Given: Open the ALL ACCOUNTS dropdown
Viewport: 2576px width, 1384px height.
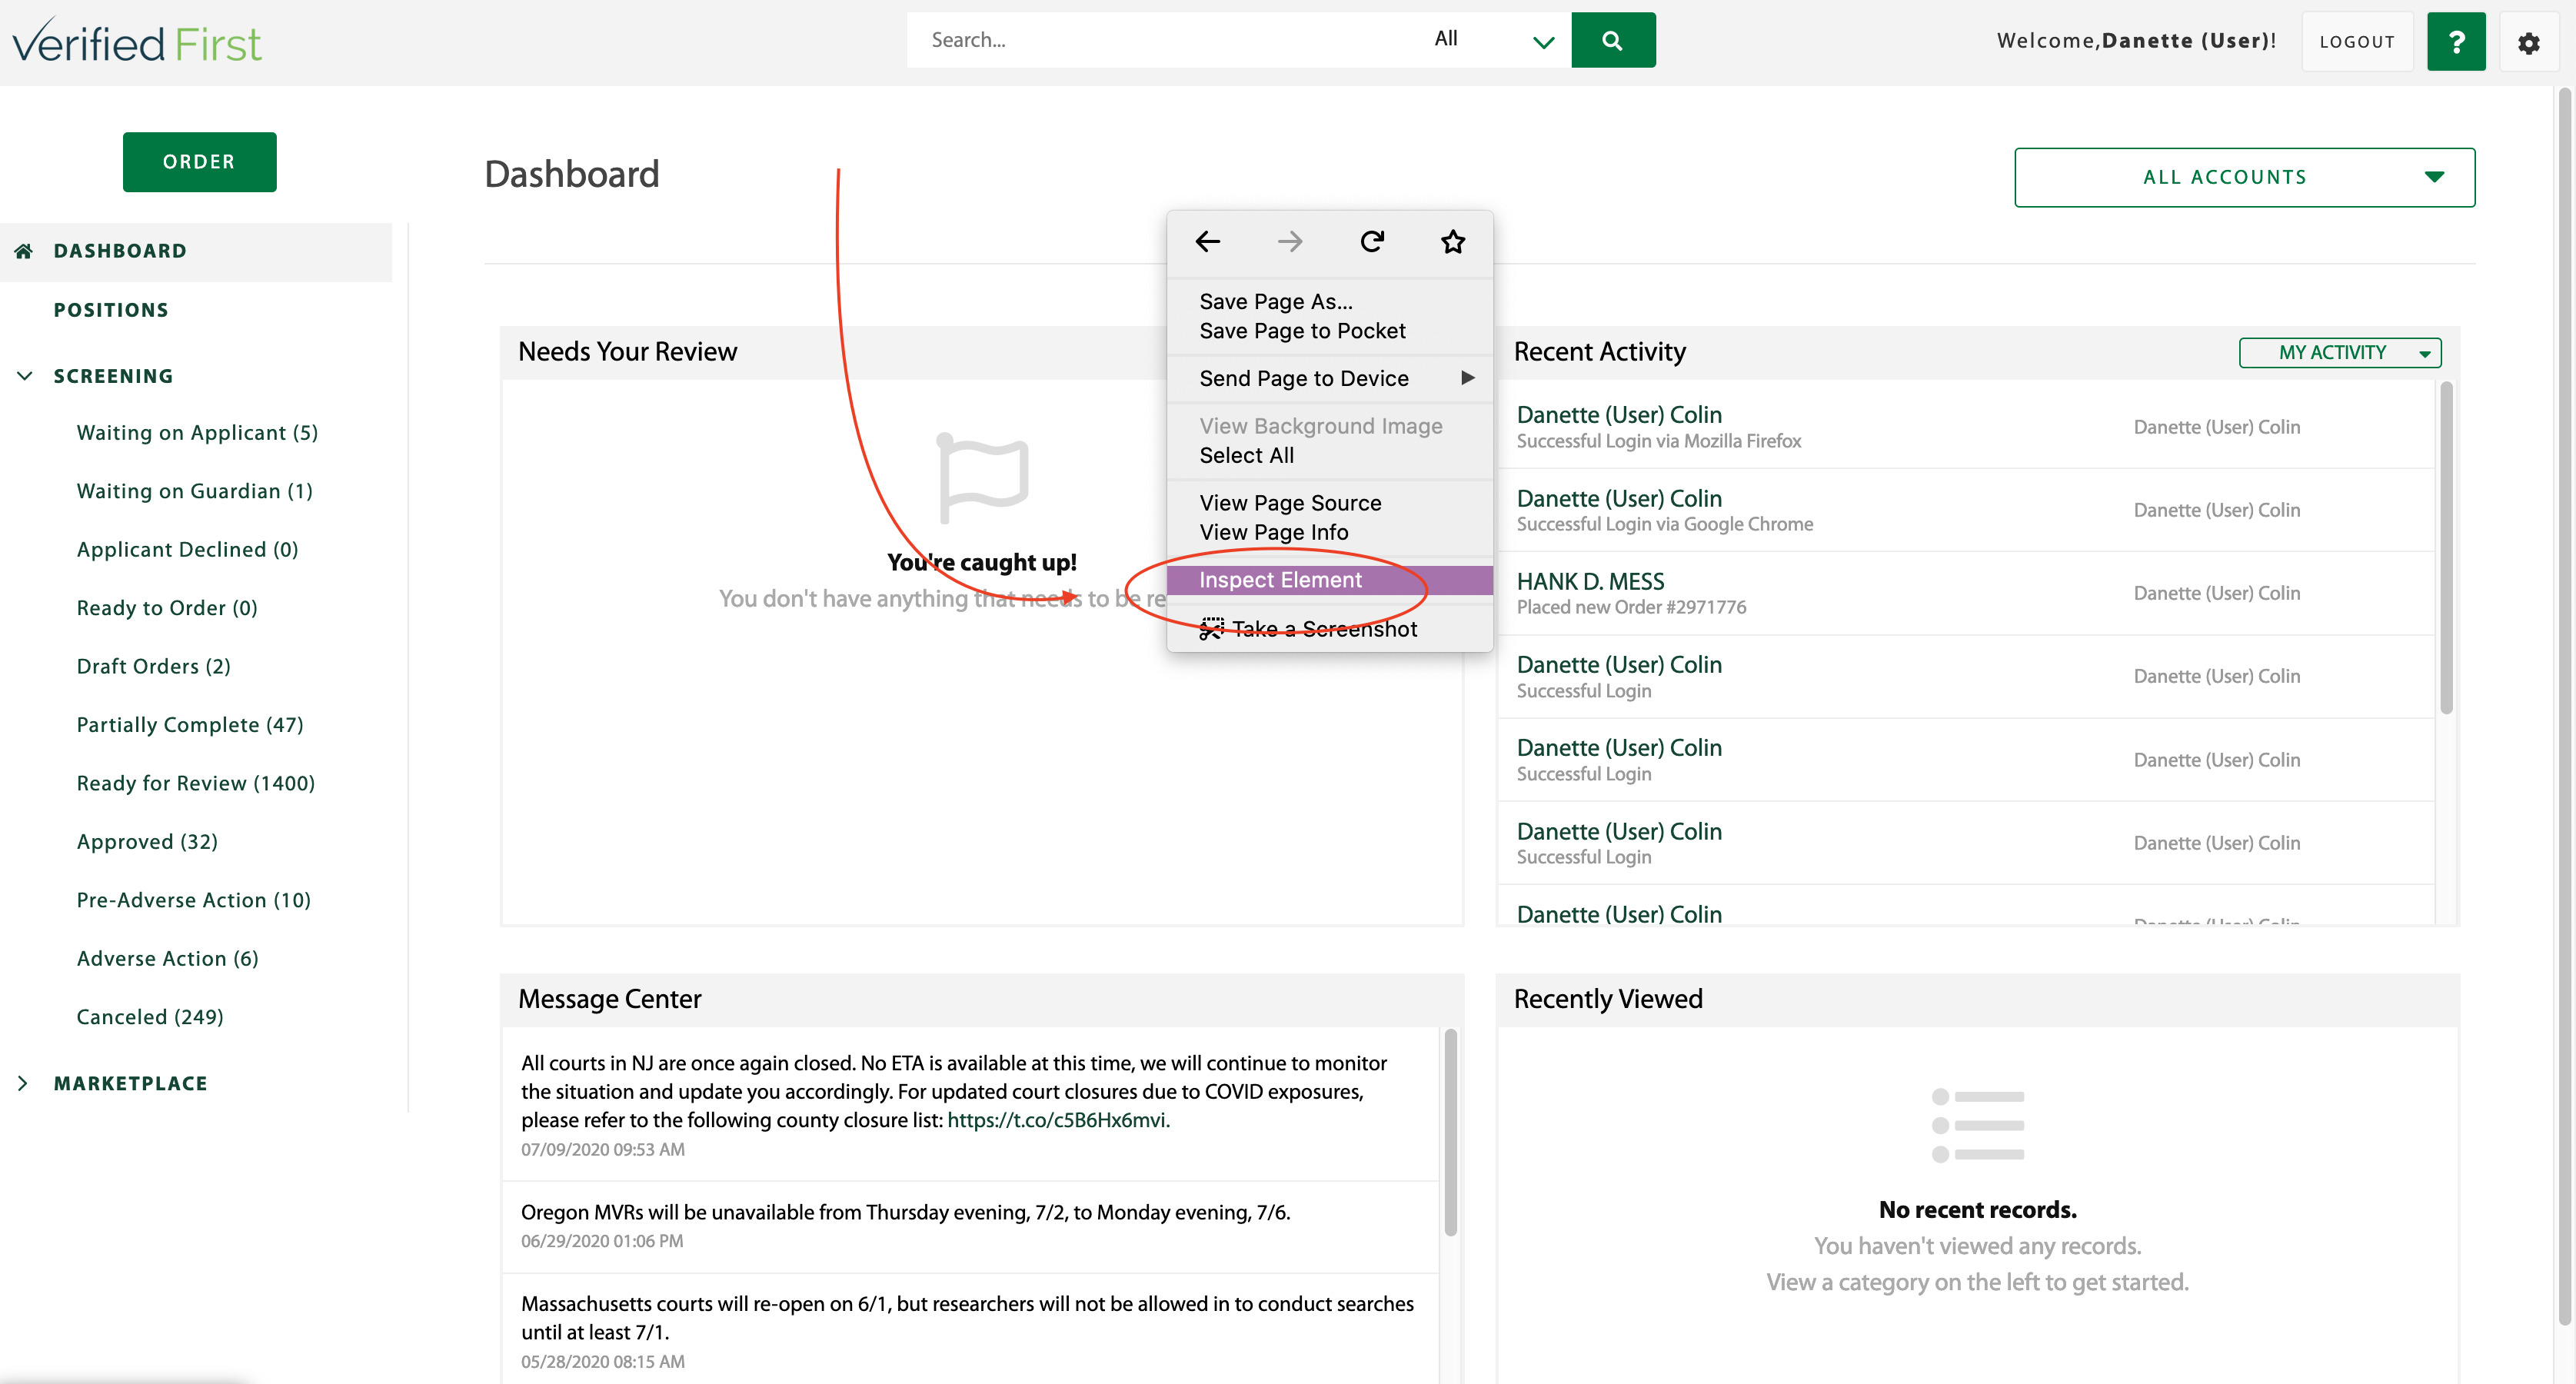Looking at the screenshot, I should coord(2244,177).
